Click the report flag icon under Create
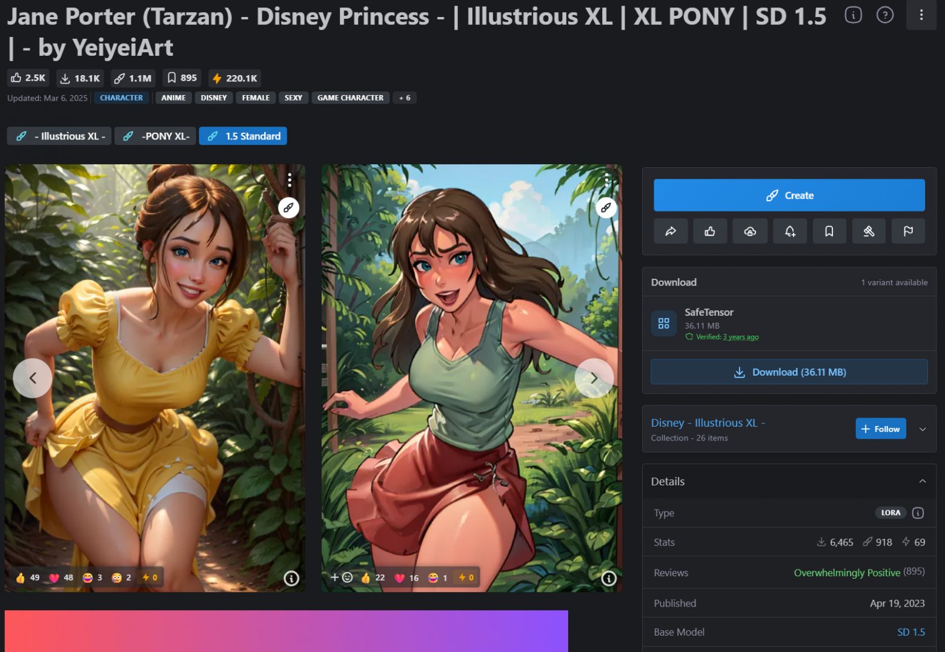 pyautogui.click(x=908, y=231)
